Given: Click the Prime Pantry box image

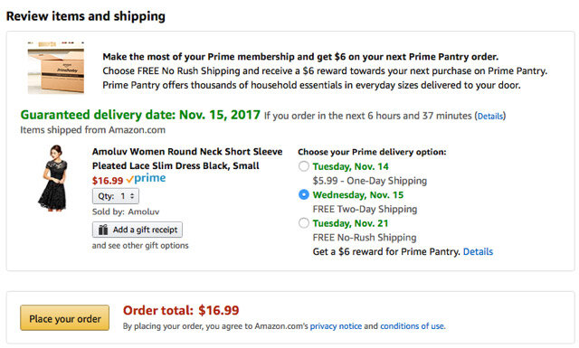Looking at the screenshot, I should tap(56, 68).
